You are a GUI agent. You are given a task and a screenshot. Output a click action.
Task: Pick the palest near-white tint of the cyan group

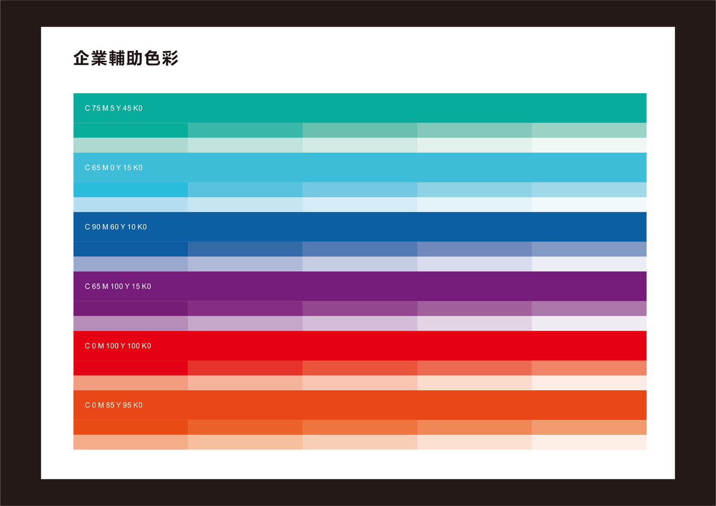589,204
